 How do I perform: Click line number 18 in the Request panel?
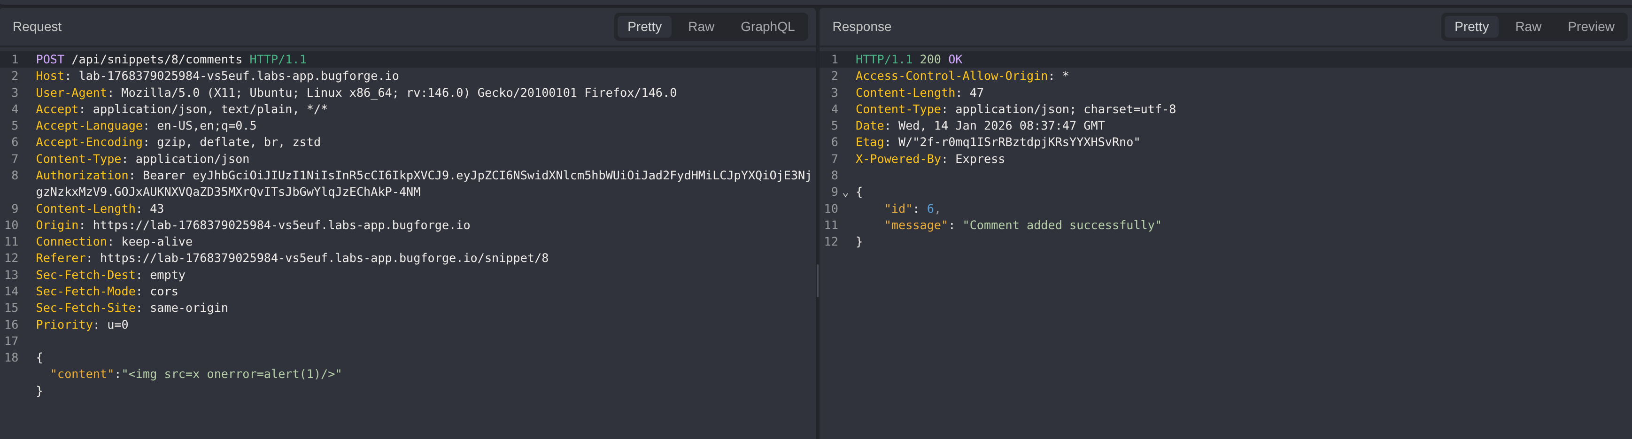11,357
